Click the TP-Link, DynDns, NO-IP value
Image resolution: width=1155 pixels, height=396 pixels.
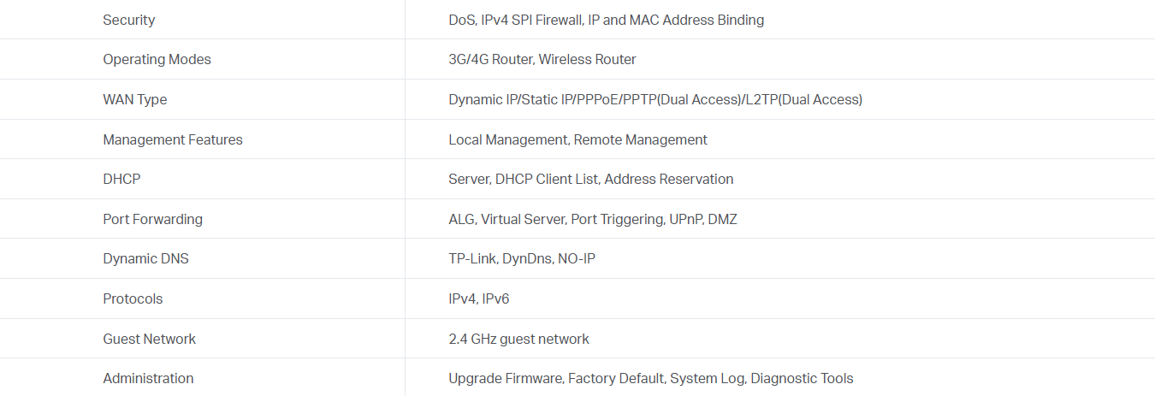click(521, 259)
